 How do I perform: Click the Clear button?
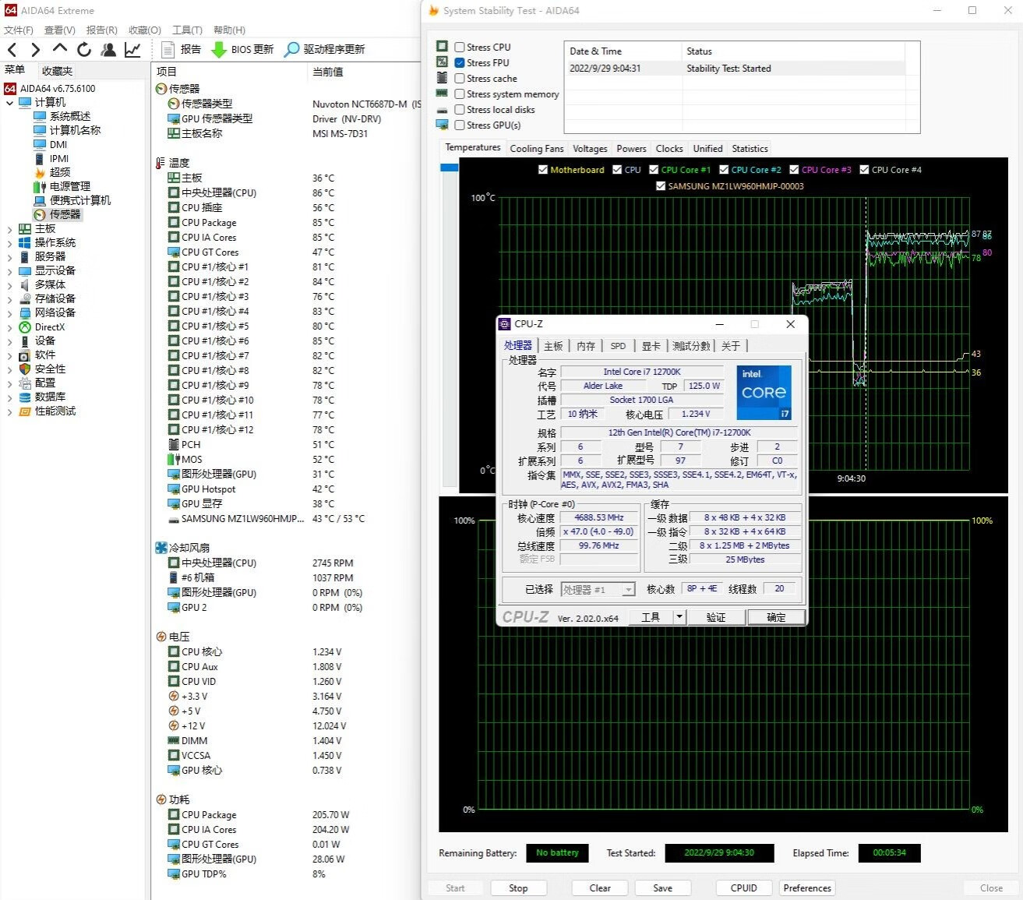coord(600,888)
